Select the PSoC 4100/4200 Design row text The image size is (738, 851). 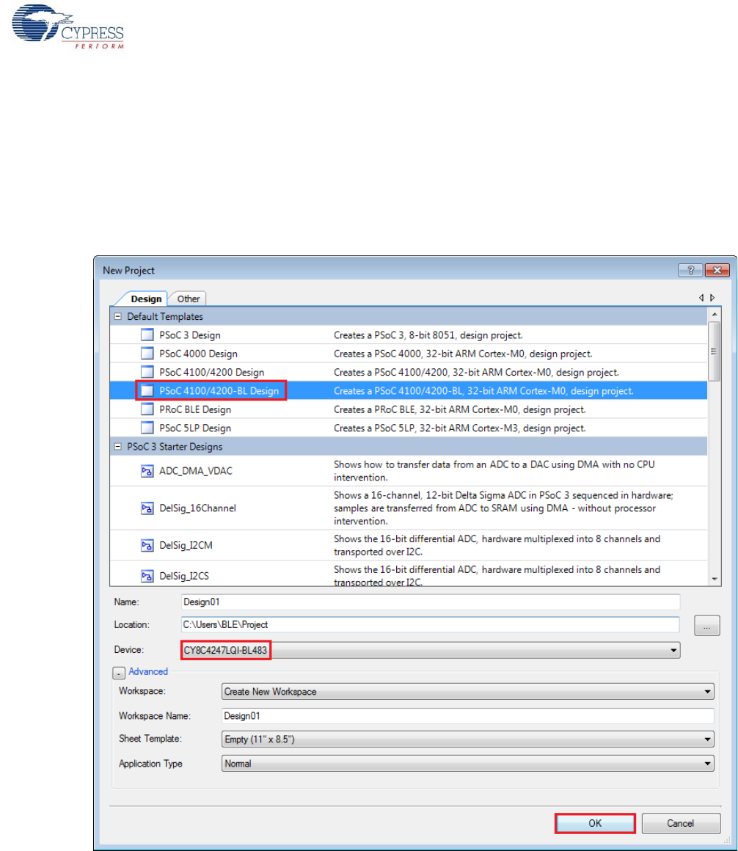tap(211, 373)
